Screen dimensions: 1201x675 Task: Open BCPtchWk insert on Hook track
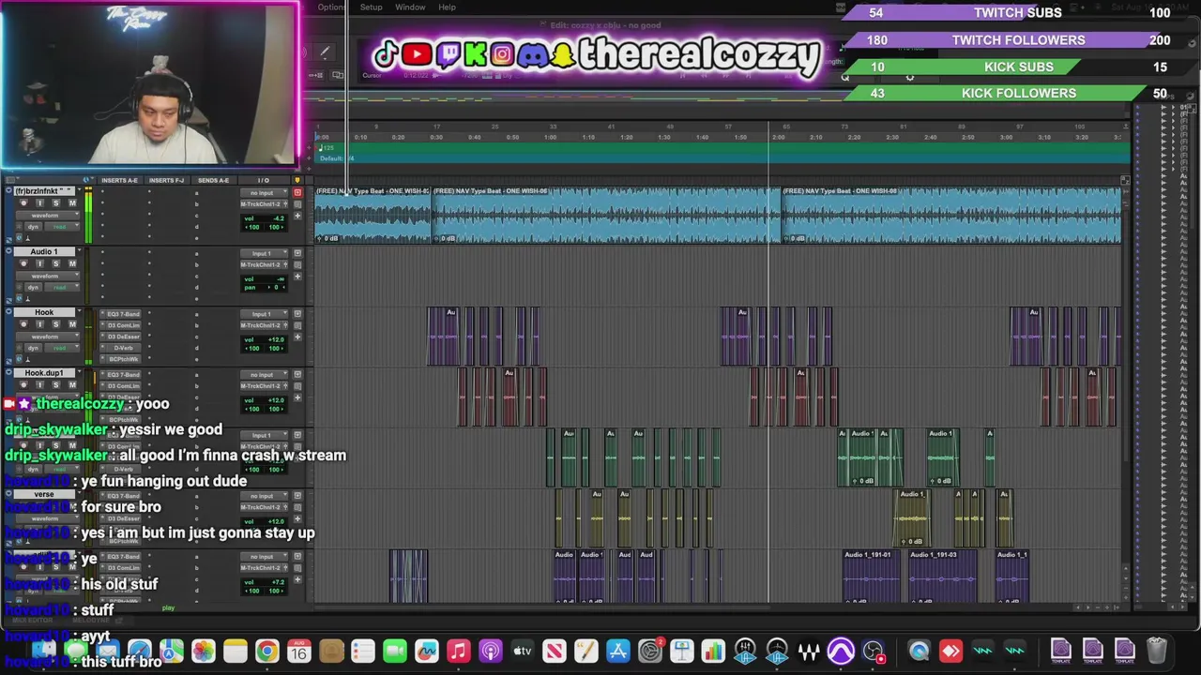(x=123, y=359)
